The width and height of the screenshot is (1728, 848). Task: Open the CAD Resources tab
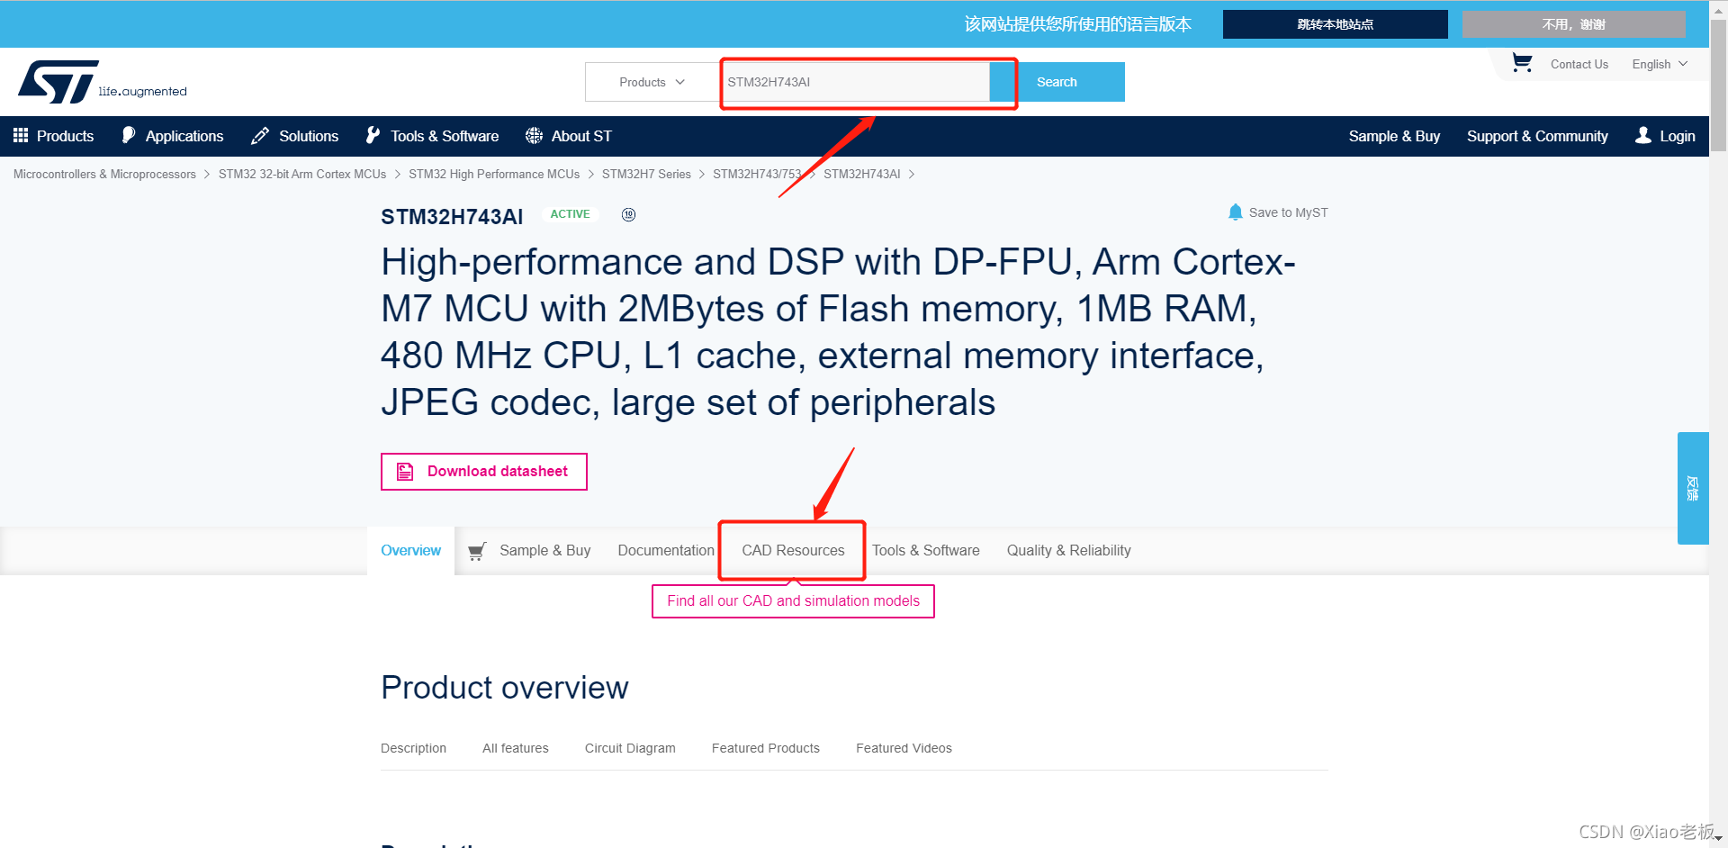point(793,550)
